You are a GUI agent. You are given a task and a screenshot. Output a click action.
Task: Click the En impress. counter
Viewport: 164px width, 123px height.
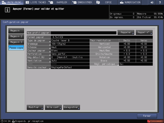pyautogui.click(x=123, y=17)
